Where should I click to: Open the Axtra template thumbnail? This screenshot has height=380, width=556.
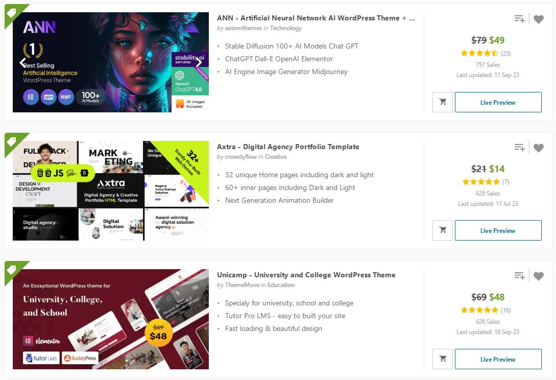[x=111, y=191]
